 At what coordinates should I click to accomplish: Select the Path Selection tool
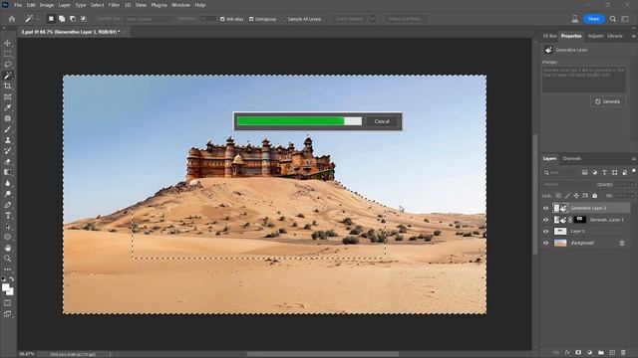point(7,227)
